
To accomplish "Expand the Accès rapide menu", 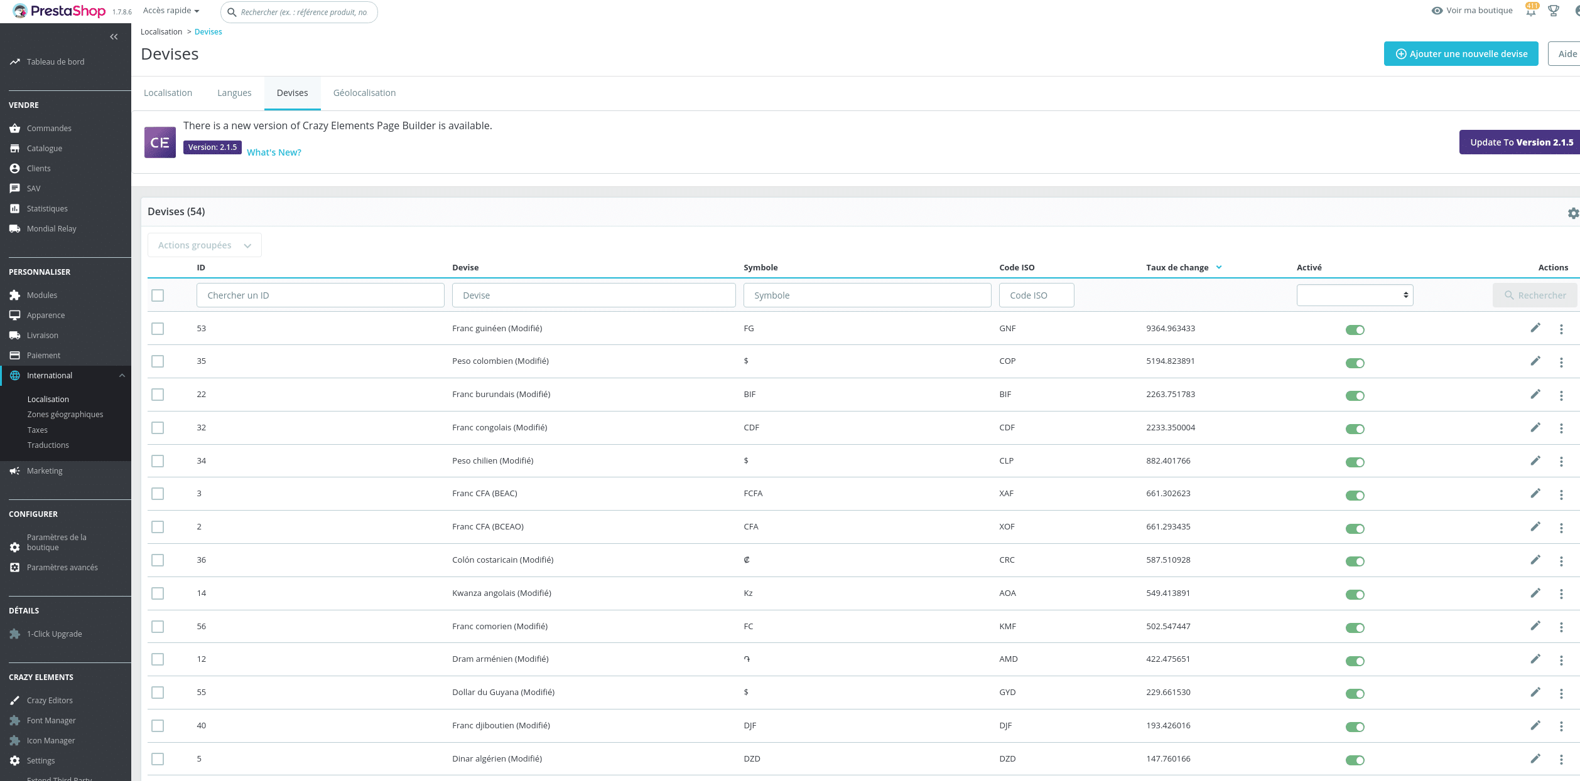I will 171,11.
